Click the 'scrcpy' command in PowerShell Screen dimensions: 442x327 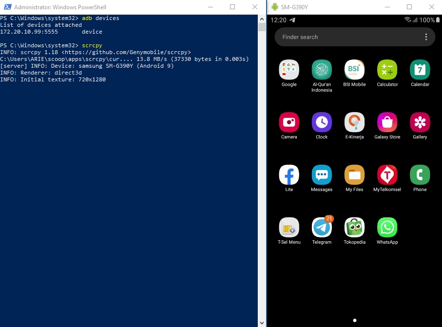[92, 45]
